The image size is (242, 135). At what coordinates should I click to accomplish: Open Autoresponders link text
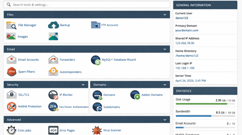click(70, 72)
